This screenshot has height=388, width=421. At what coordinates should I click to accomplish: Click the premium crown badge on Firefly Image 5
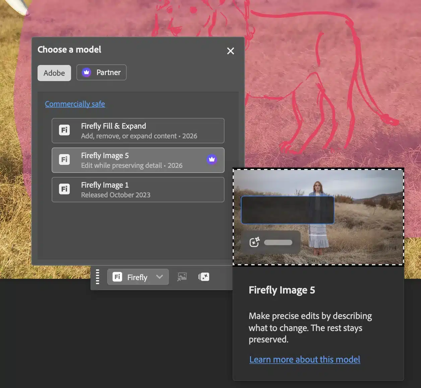(212, 159)
